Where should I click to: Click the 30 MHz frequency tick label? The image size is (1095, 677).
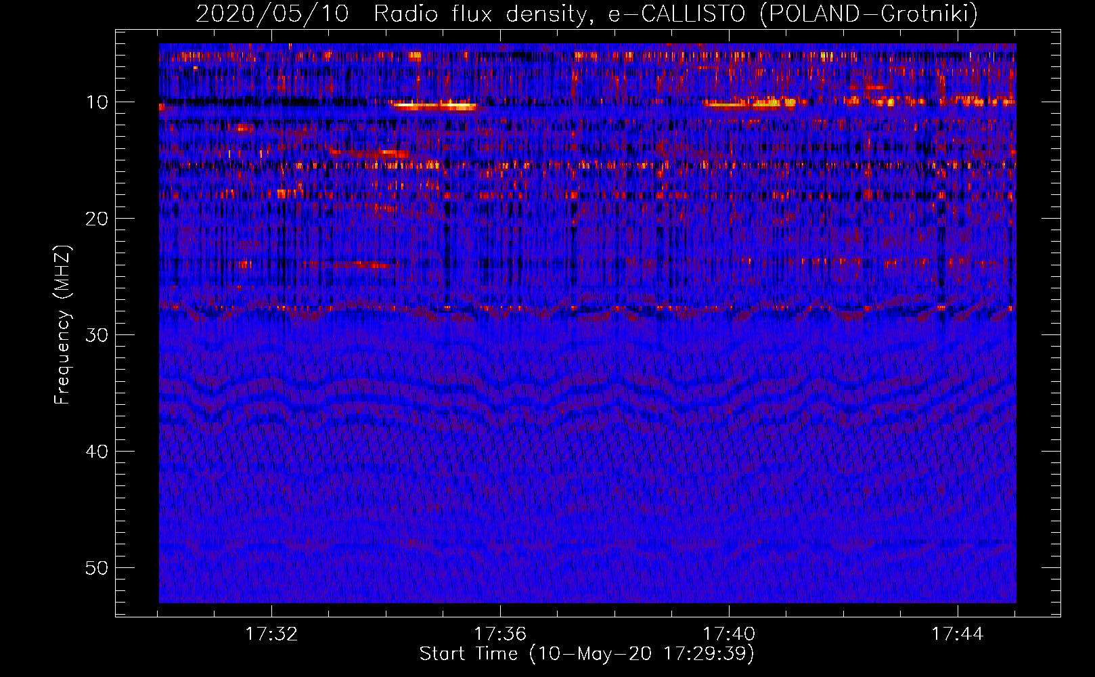pyautogui.click(x=97, y=335)
